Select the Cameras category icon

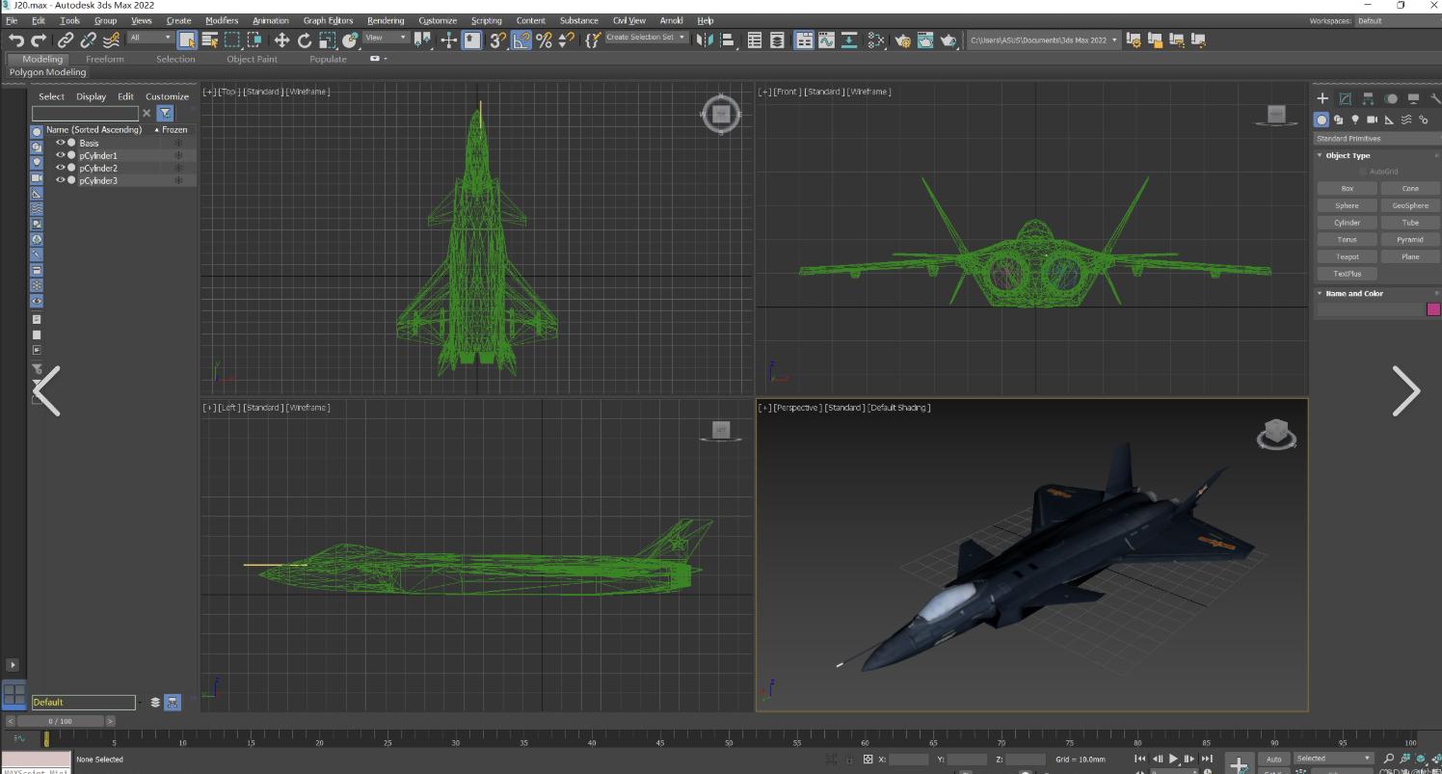click(x=1372, y=120)
